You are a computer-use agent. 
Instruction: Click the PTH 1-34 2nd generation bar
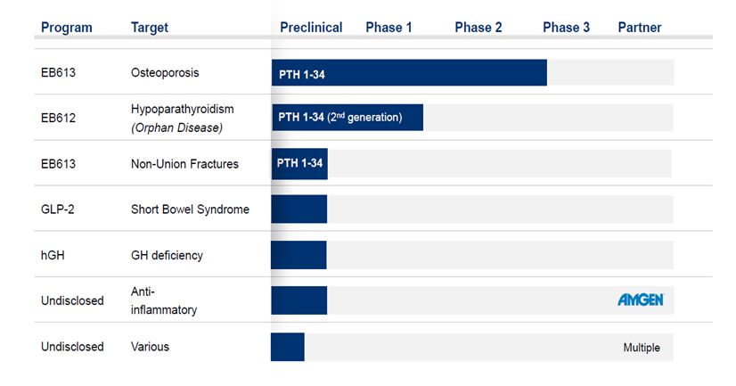(x=348, y=117)
